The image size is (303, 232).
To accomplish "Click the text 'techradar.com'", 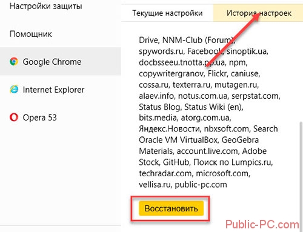I will (x=165, y=173).
